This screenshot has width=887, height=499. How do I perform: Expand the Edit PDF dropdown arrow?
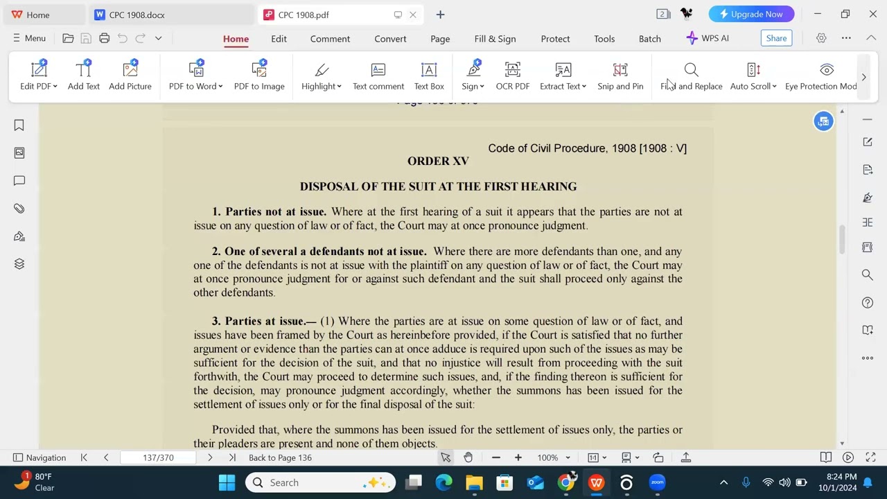pos(55,87)
